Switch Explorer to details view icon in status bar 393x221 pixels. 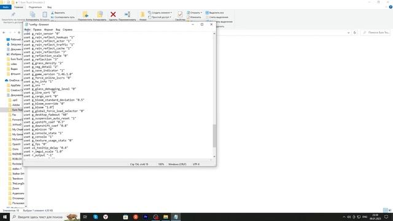[385, 210]
